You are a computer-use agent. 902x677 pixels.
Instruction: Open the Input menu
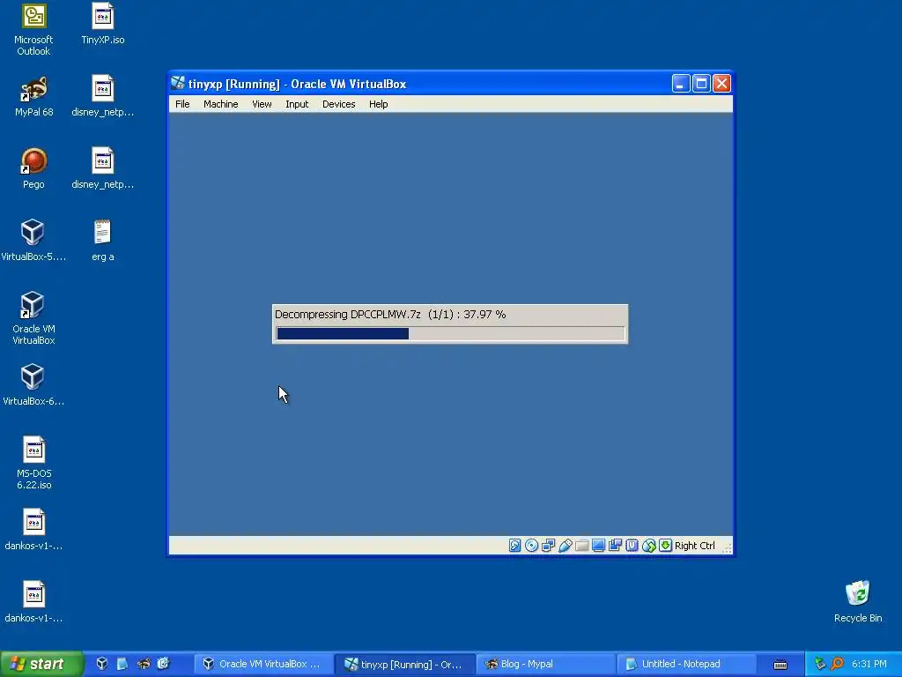click(297, 104)
